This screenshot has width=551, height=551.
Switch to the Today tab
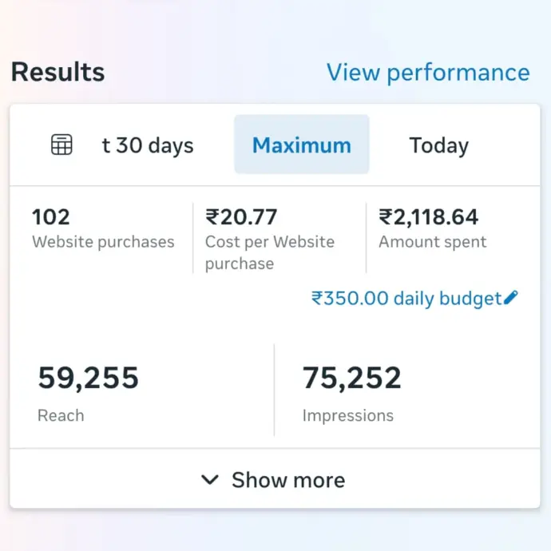pyautogui.click(x=438, y=145)
